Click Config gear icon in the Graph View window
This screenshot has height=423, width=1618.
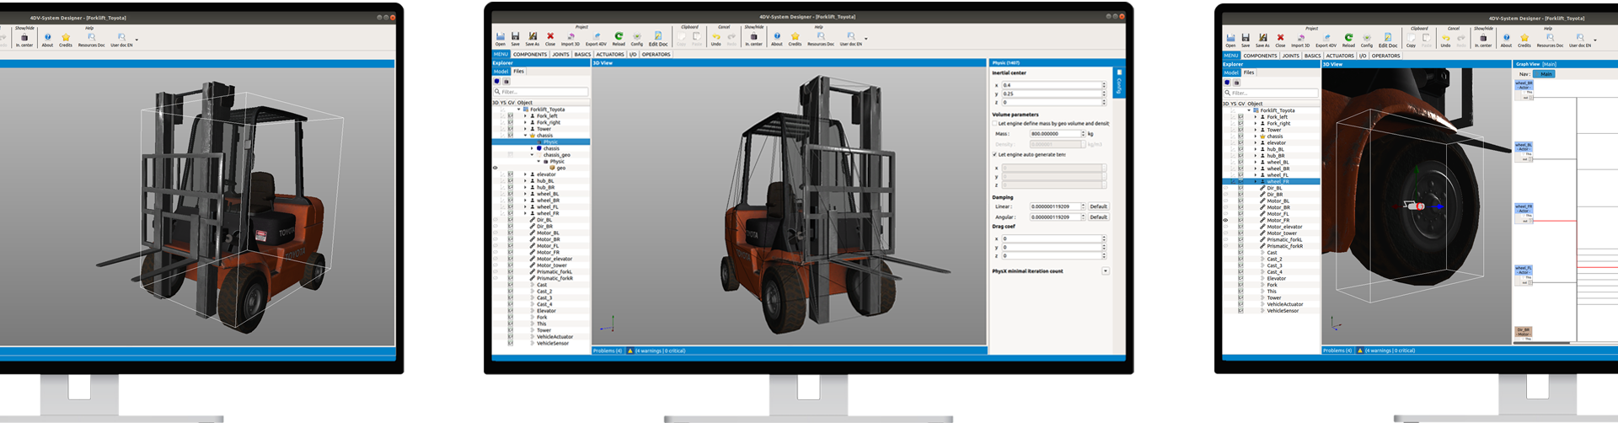(1367, 38)
